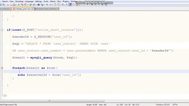Viewport: 189px width, 106px height.
Task: Toggle synchronize horizontal scrolling icon
Action: [x=58, y=5]
